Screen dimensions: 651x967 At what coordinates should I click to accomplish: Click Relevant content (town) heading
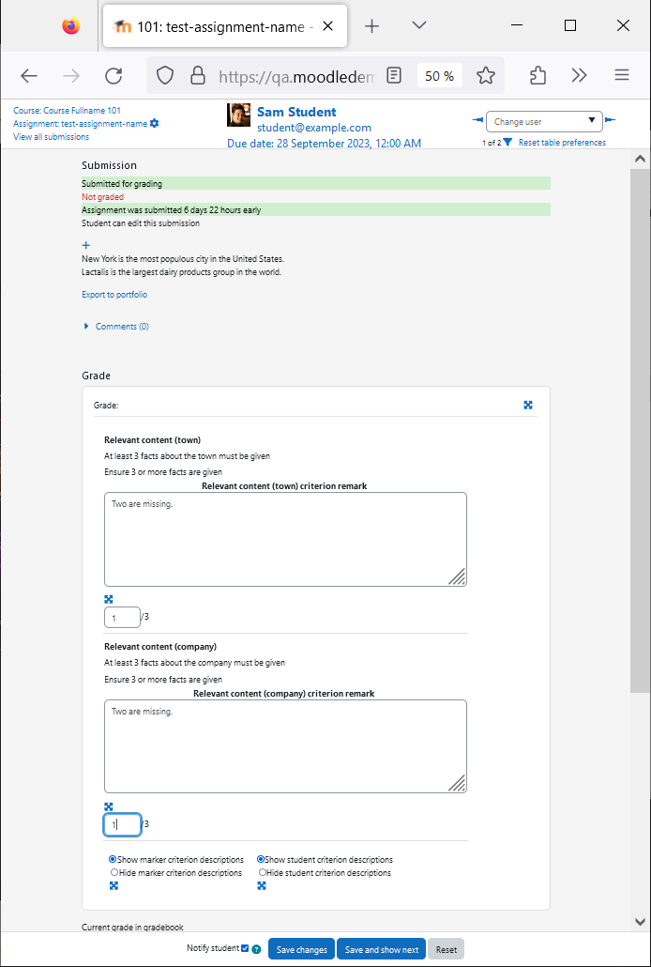tap(153, 439)
